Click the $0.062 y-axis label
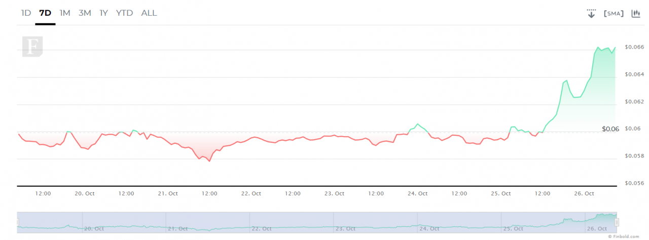 coord(634,102)
